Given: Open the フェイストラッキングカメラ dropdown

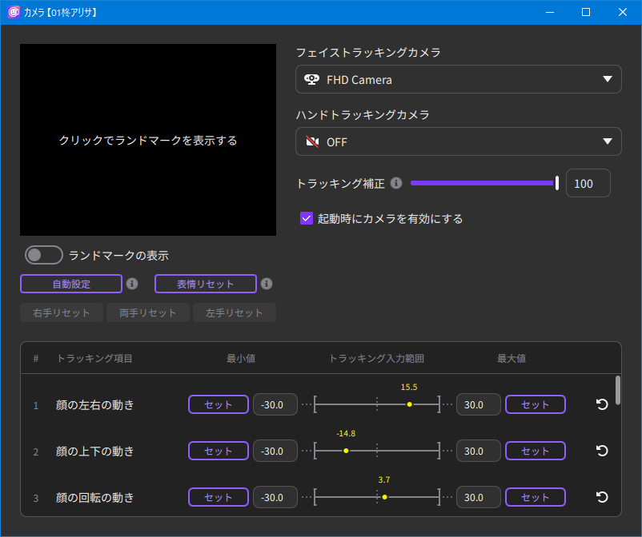Looking at the screenshot, I should click(x=458, y=80).
